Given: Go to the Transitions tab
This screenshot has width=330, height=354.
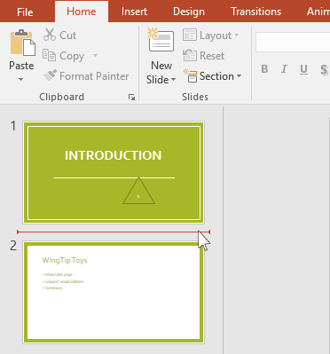Looking at the screenshot, I should [256, 12].
